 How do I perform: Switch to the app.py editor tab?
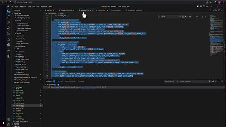49,10
